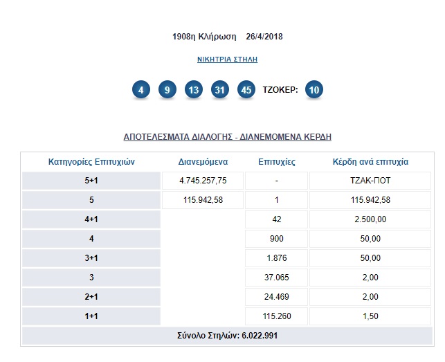Select the category 3 row label
This screenshot has width=445, height=362.
click(x=91, y=277)
